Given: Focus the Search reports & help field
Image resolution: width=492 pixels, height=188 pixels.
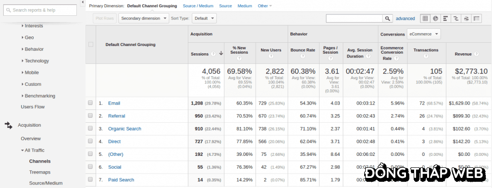Looking at the screenshot, I should point(40,10).
